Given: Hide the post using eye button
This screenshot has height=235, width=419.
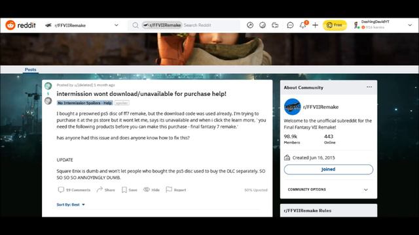Looking at the screenshot, I should pos(151,190).
